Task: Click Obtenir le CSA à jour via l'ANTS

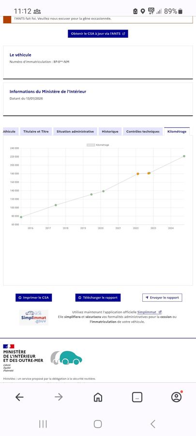Action: [x=98, y=33]
